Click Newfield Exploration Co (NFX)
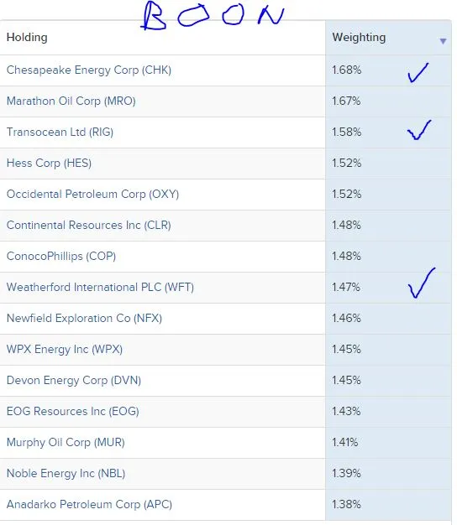457x525 pixels. 85,318
